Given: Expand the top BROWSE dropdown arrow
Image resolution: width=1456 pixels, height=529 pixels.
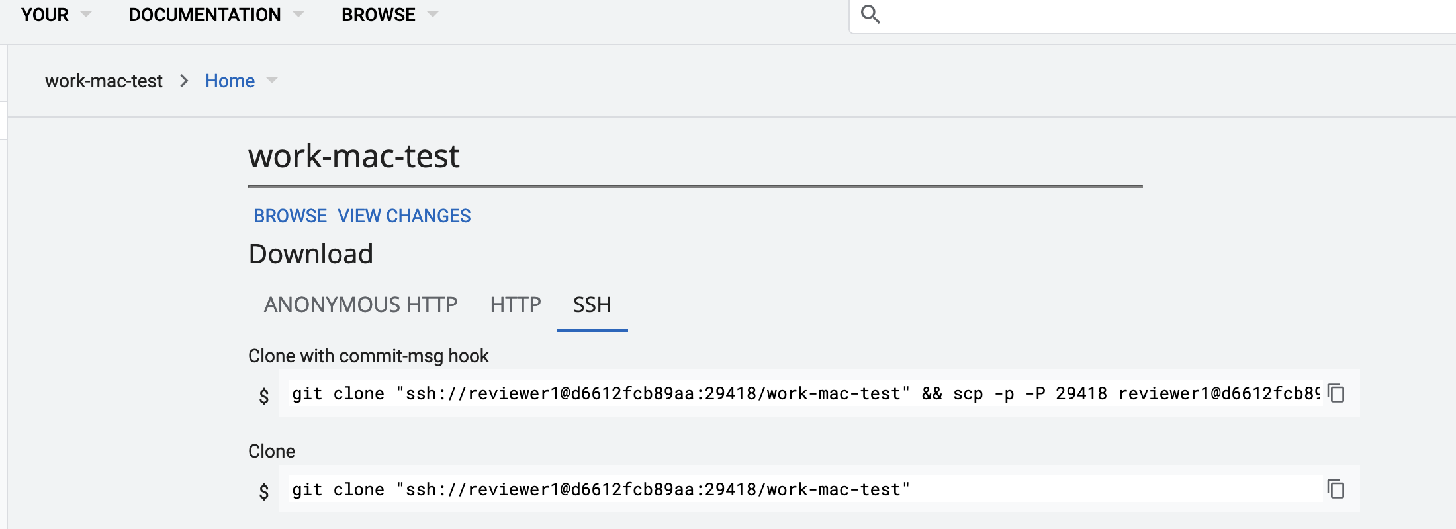Looking at the screenshot, I should point(433,14).
